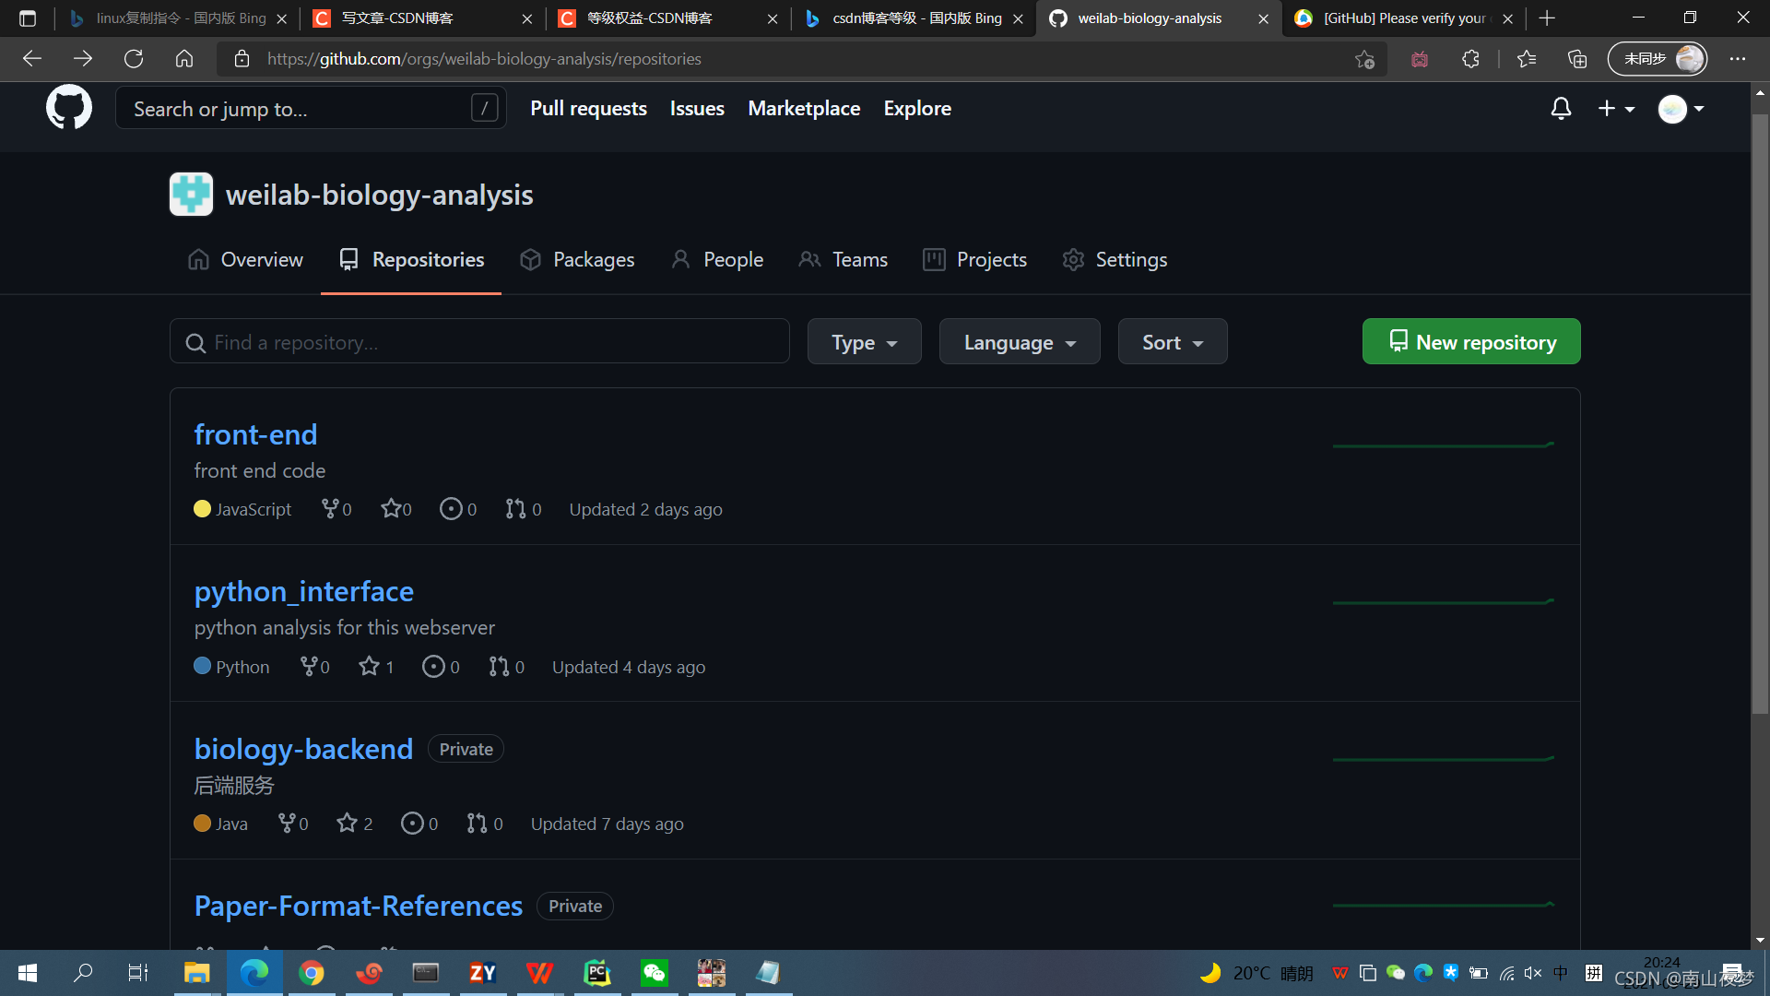Open the plus create-new menu
Screen dimensions: 1770x996
[1616, 109]
